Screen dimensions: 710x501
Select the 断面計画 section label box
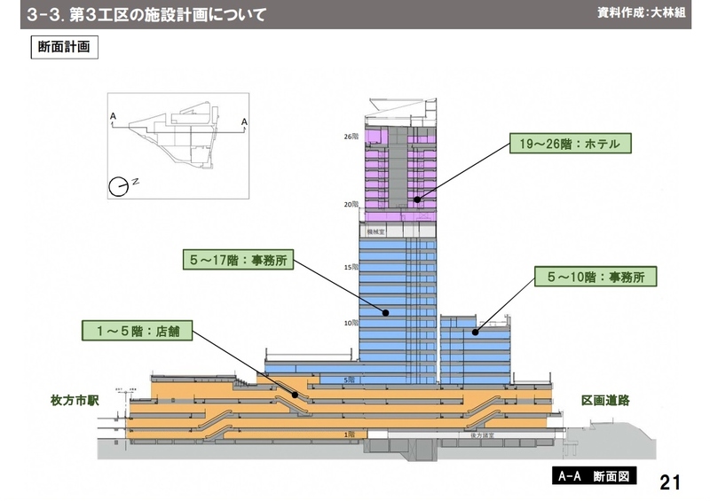tap(65, 48)
